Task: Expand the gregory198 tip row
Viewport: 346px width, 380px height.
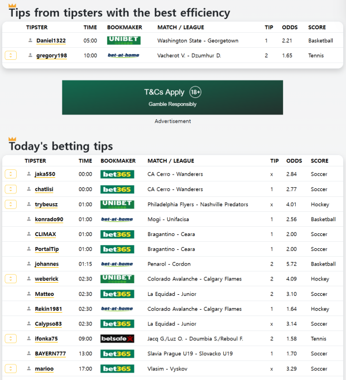Action: [x=10, y=55]
